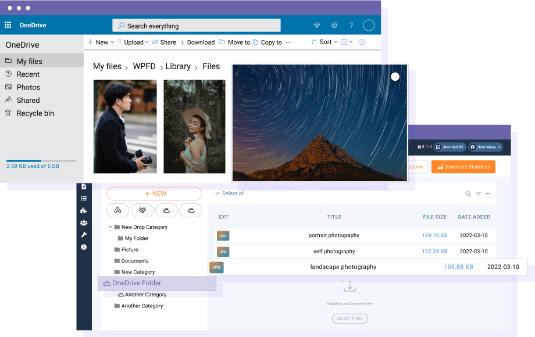
Task: Click the Search everything field
Action: (x=197, y=26)
